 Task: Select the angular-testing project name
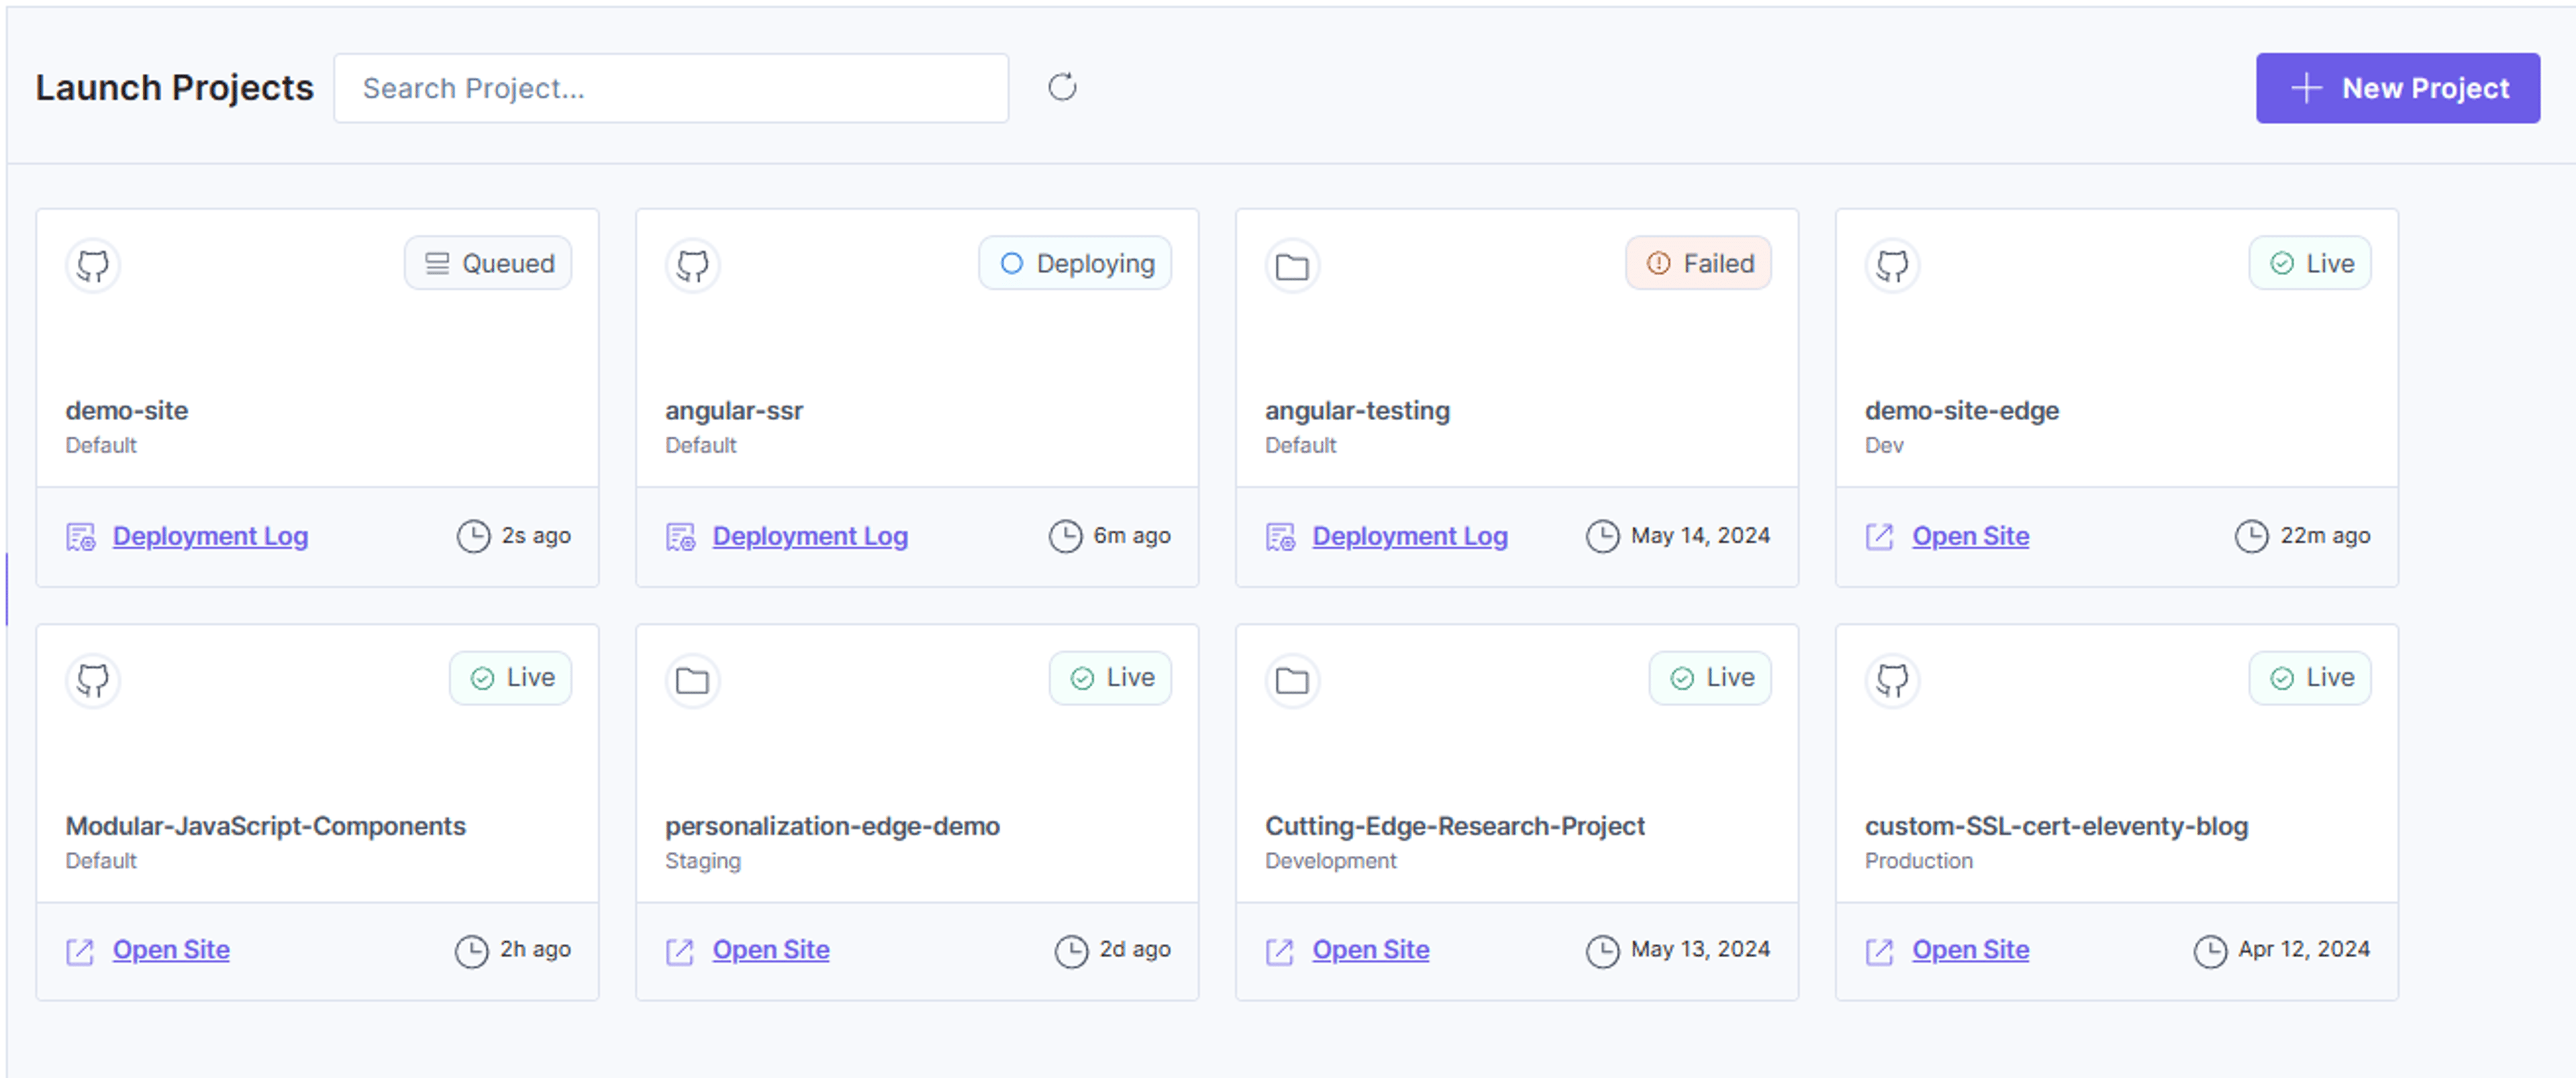point(1358,411)
